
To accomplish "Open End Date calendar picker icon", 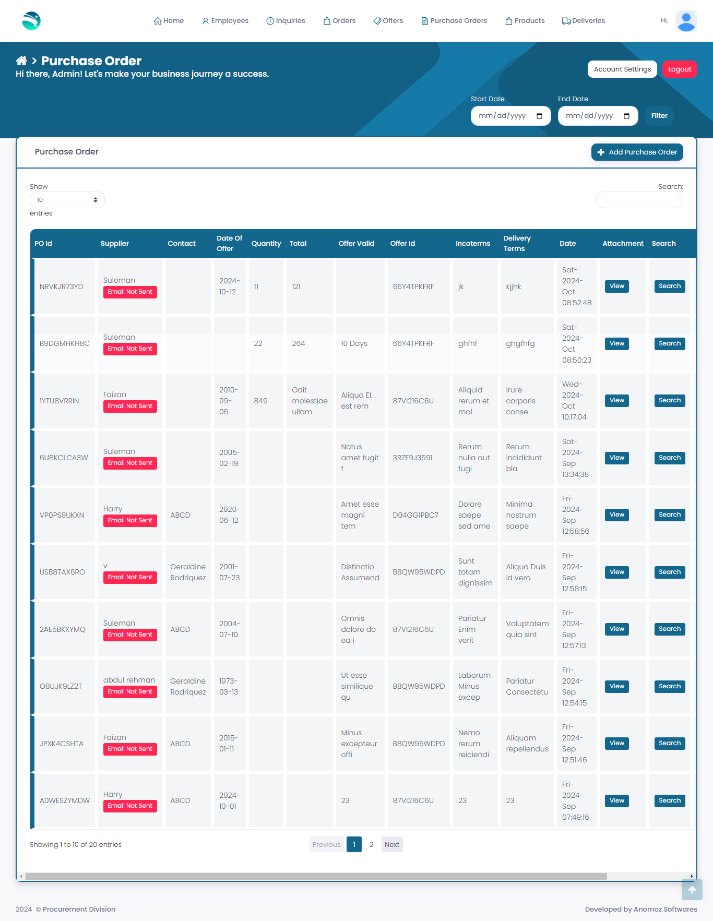I will [627, 116].
